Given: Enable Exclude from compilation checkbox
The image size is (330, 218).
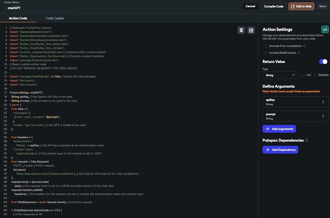Looking at the screenshot, I should 266,46.
